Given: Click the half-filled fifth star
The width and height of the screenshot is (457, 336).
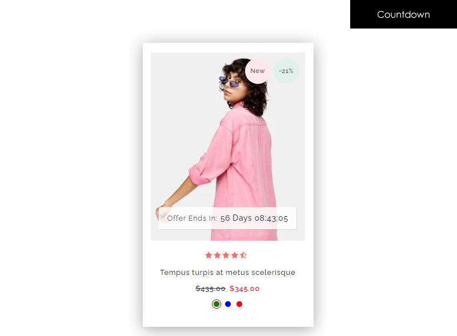Looking at the screenshot, I should coord(243,256).
